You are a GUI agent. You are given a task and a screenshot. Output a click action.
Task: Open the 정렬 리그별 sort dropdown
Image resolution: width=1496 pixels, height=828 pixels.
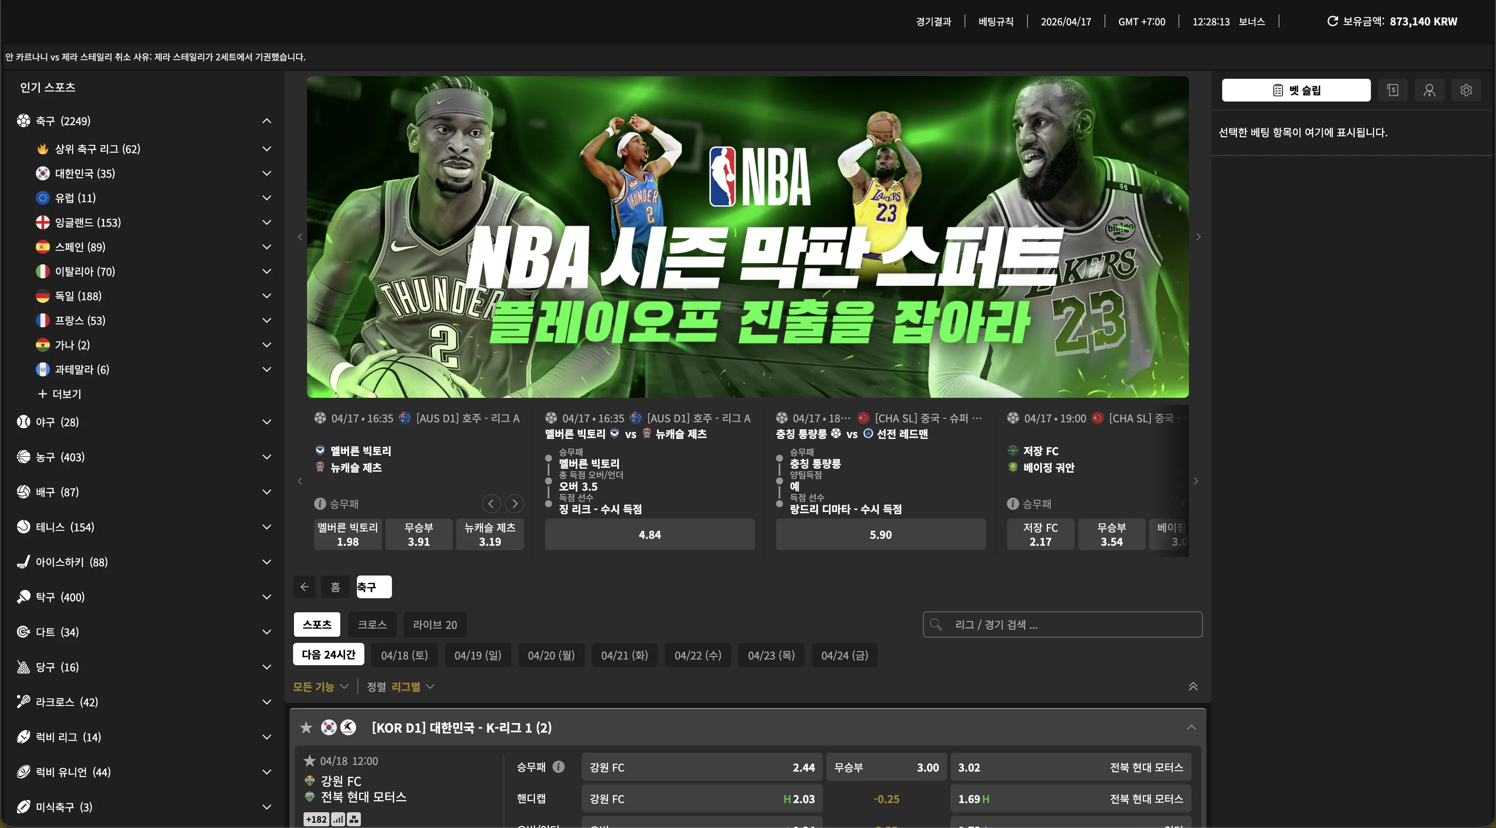click(x=401, y=687)
